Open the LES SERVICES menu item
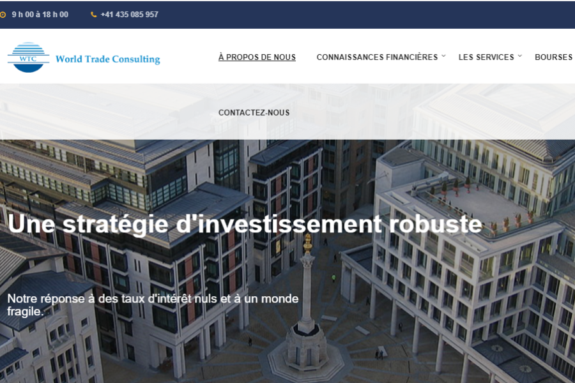This screenshot has height=383, width=575. pyautogui.click(x=486, y=57)
